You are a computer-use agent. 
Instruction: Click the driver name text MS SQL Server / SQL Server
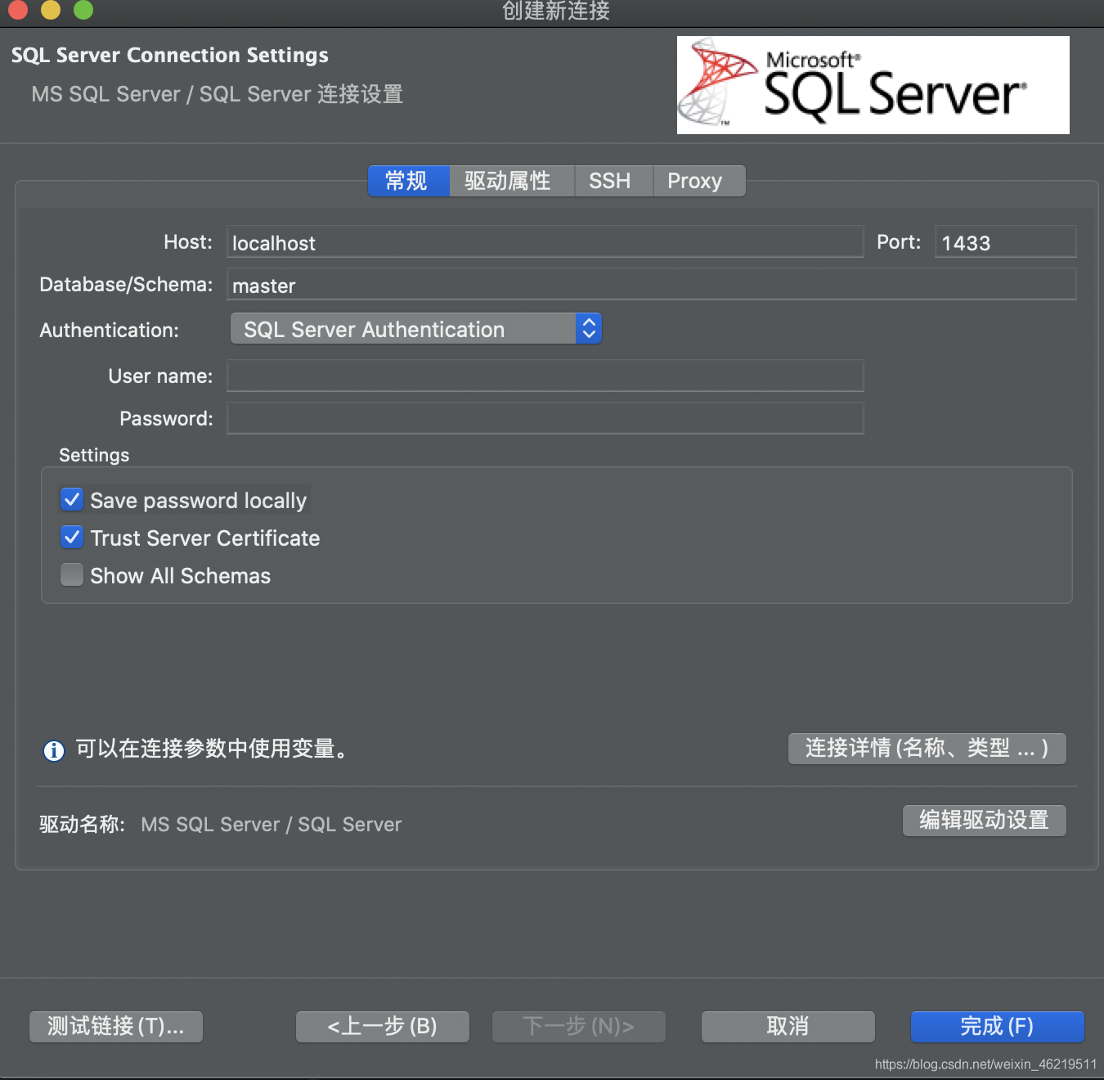pos(272,824)
